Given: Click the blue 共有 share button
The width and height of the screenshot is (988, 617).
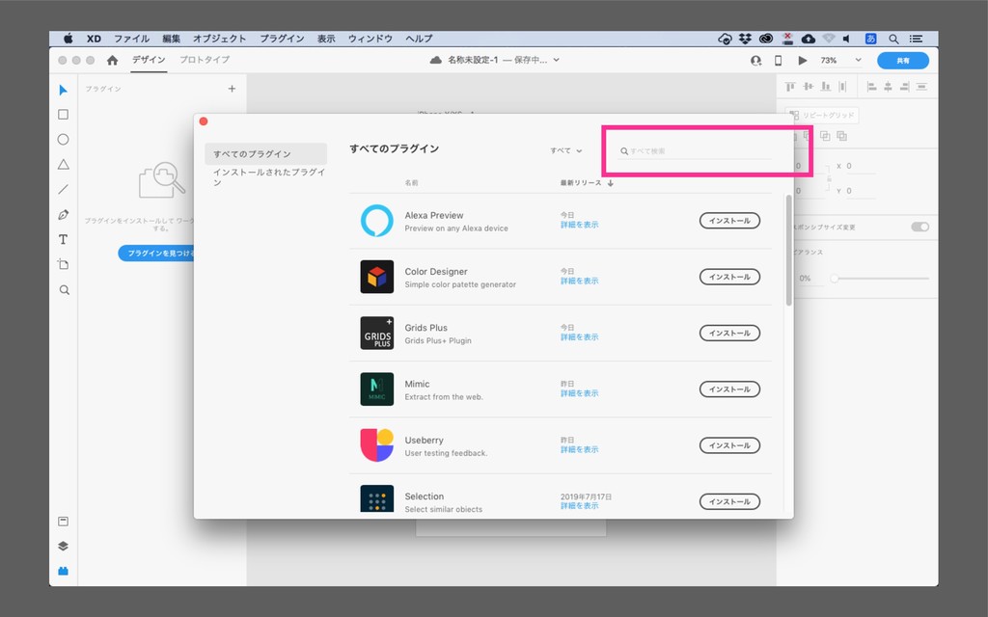Looking at the screenshot, I should tap(903, 61).
